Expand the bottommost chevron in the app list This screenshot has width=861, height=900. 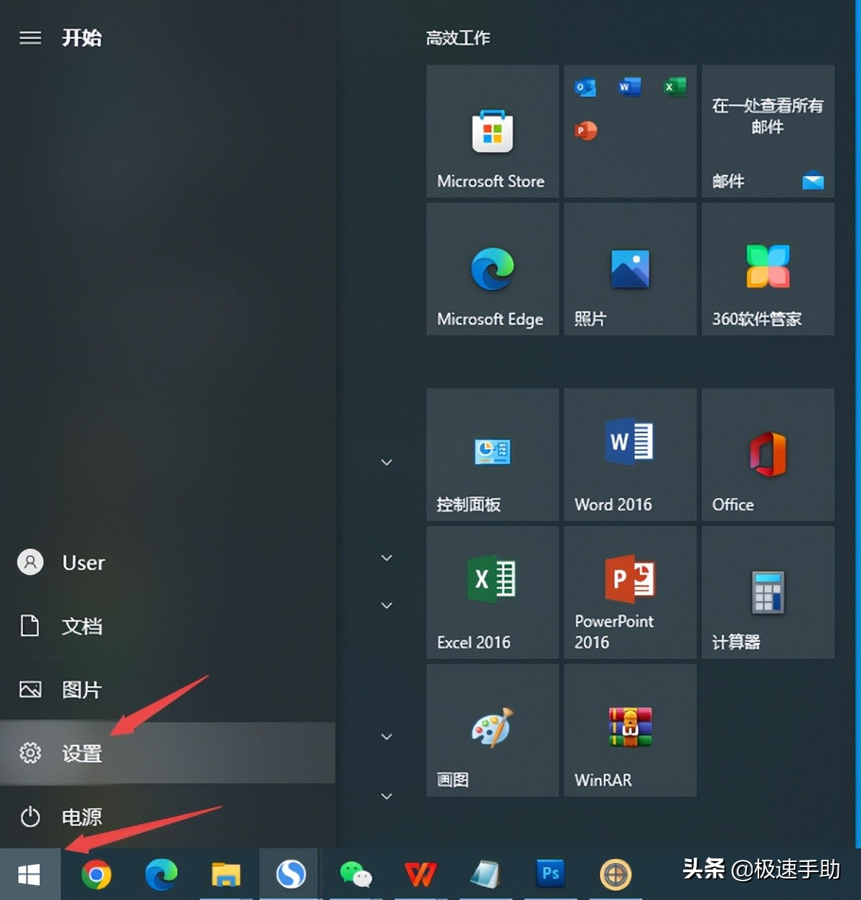coord(387,796)
